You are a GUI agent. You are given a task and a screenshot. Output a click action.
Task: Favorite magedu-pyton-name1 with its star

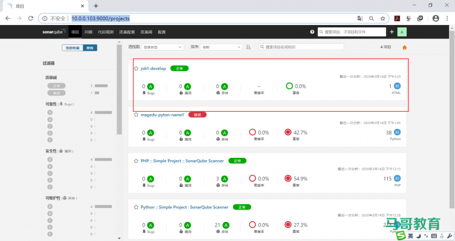tap(136, 115)
